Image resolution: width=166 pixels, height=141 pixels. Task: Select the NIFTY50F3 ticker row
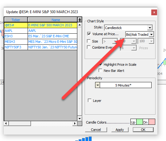point(16,47)
